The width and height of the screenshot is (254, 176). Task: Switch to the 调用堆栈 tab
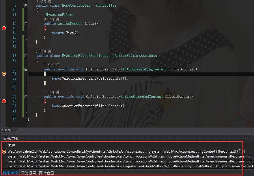tap(10, 173)
